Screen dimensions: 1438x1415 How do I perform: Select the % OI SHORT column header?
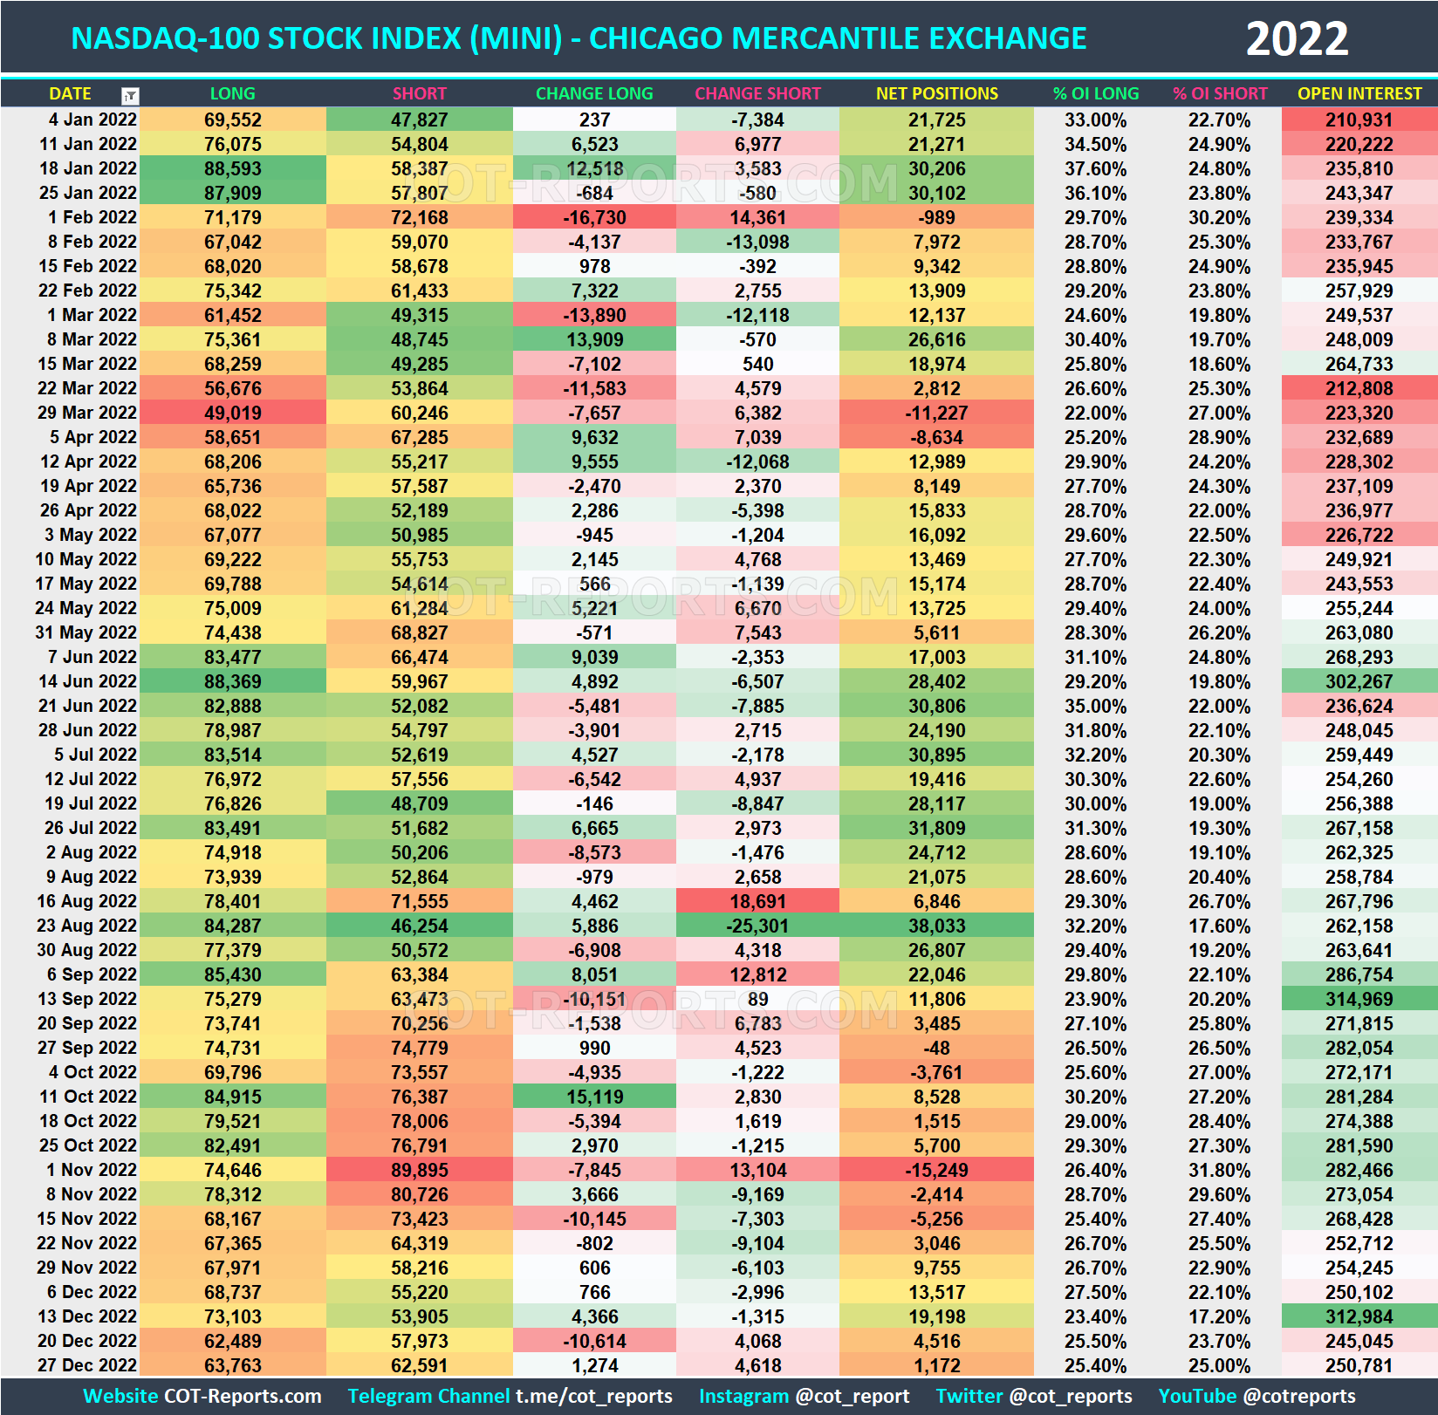click(x=1220, y=94)
